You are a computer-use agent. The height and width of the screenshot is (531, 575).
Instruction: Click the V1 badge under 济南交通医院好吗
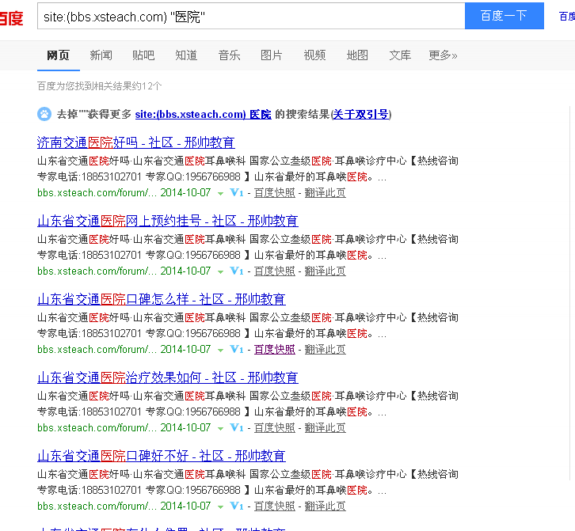237,192
